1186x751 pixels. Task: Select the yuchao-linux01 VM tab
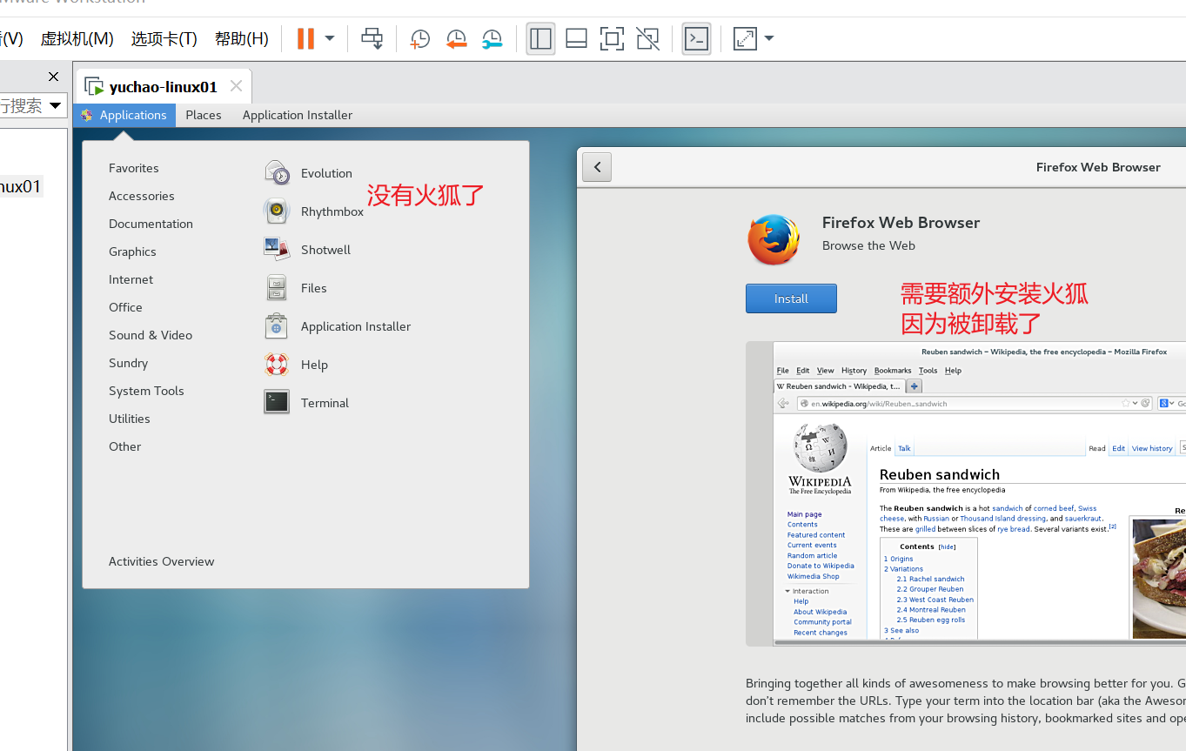click(x=163, y=87)
